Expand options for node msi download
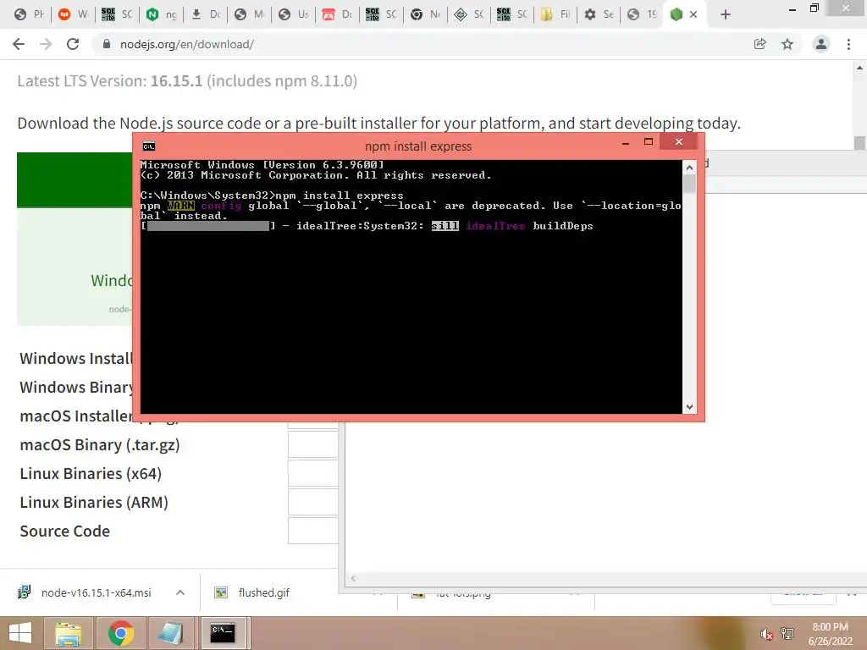The width and height of the screenshot is (867, 650). click(x=180, y=592)
